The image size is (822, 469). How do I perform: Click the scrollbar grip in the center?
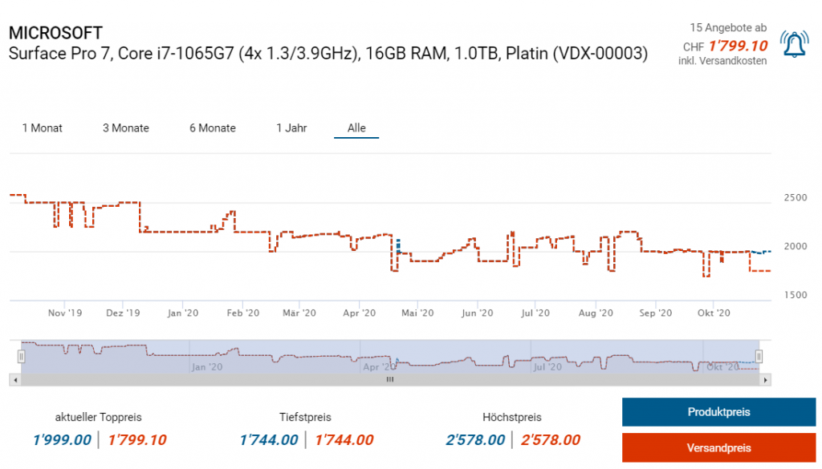point(390,379)
